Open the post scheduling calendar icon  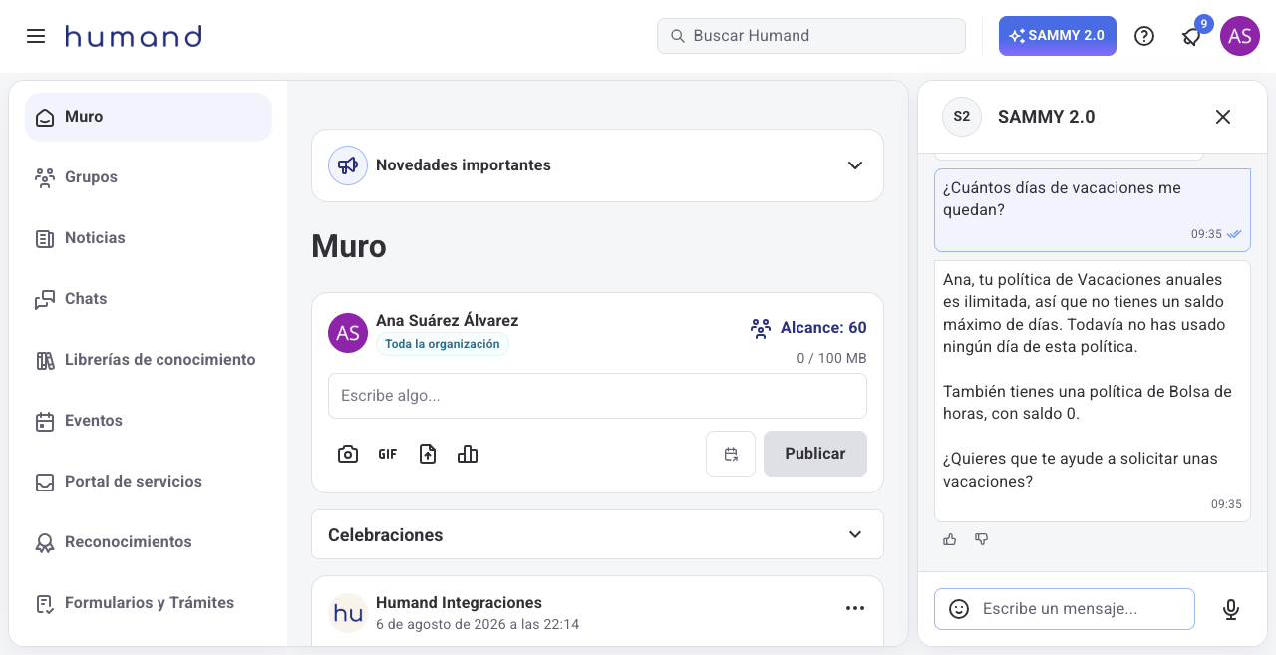tap(731, 454)
